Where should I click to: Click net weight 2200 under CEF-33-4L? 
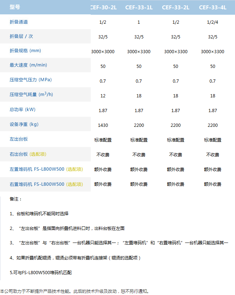tap(213, 125)
